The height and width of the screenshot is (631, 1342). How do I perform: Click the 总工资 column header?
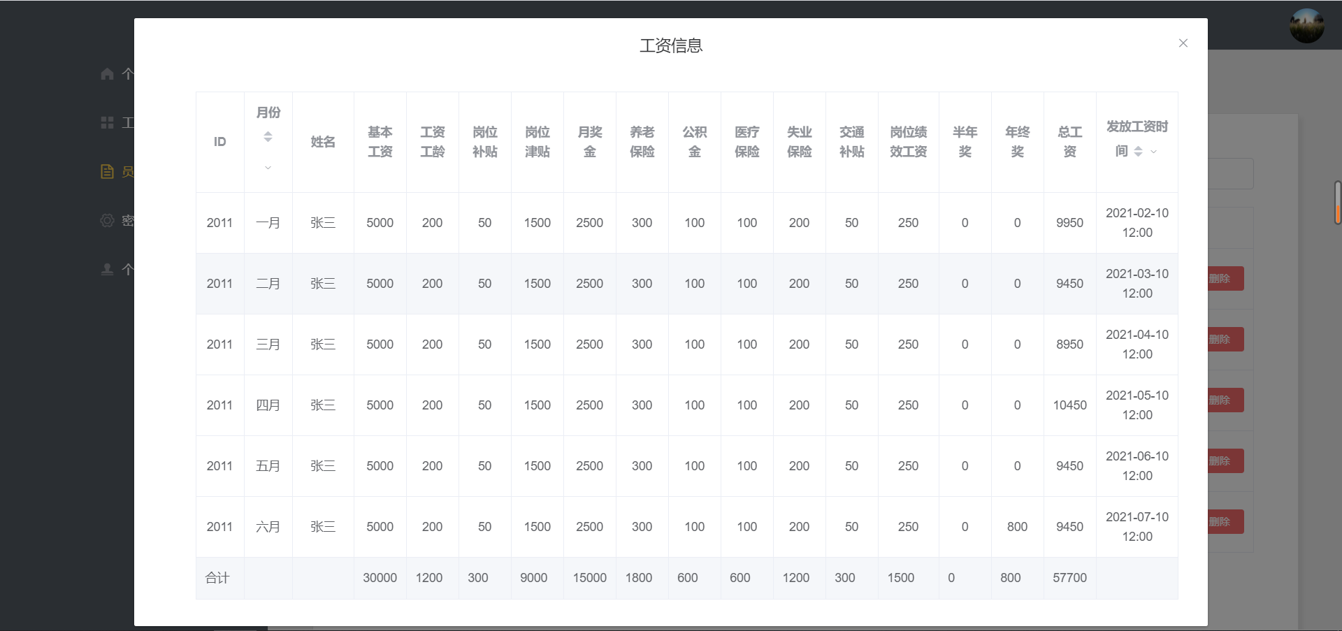point(1070,142)
